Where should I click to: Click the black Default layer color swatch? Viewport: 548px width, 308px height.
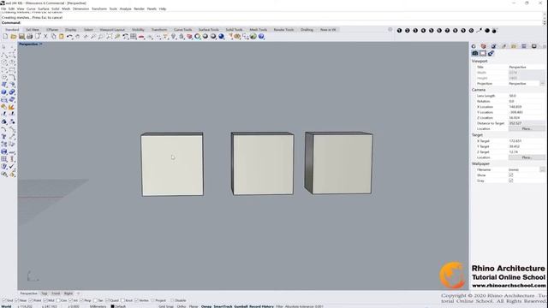point(112,306)
